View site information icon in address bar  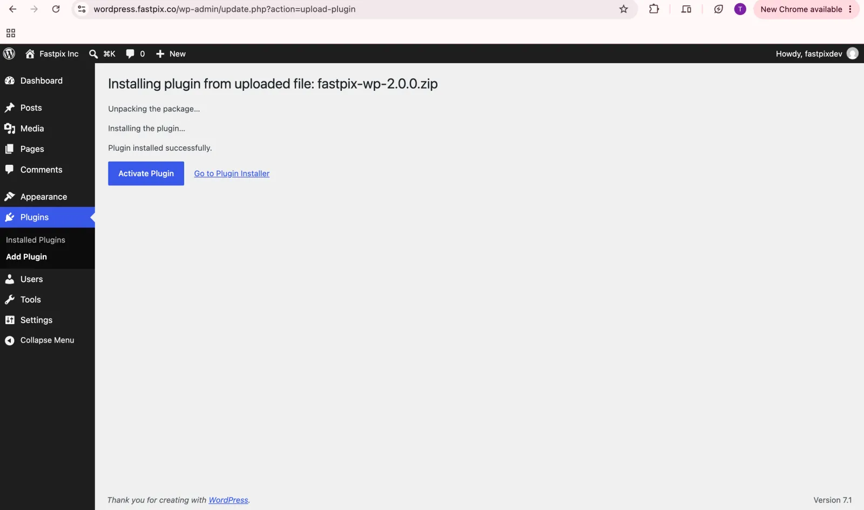[x=82, y=9]
